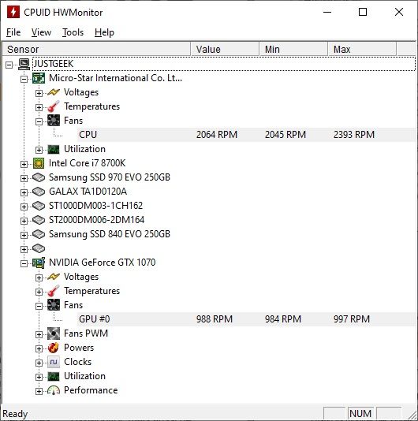Select the JUSTGEEK tree label
The width and height of the screenshot is (418, 421).
pos(53,64)
